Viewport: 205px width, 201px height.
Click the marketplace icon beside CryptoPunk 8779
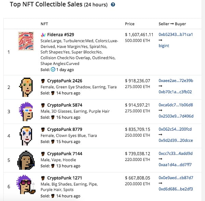43,130
